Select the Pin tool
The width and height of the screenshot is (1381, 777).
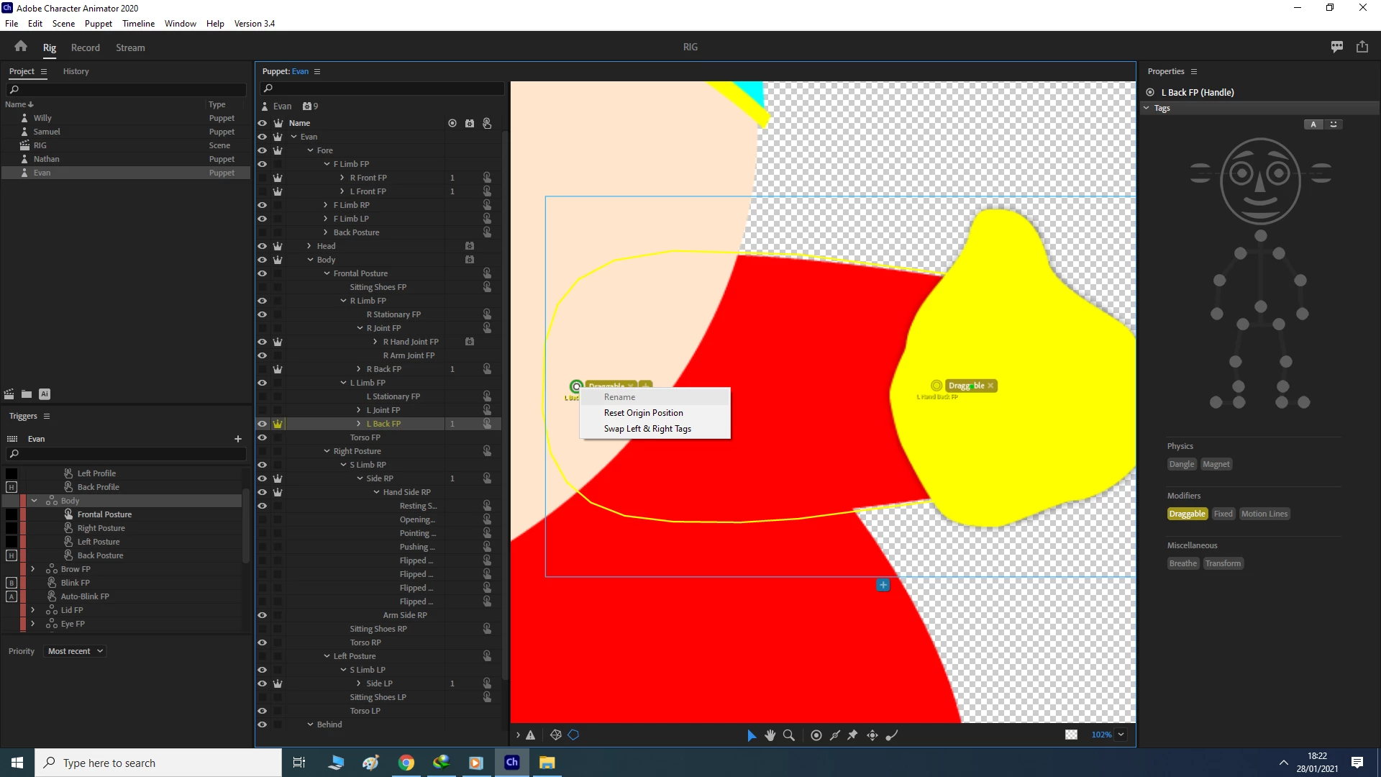[x=853, y=735]
